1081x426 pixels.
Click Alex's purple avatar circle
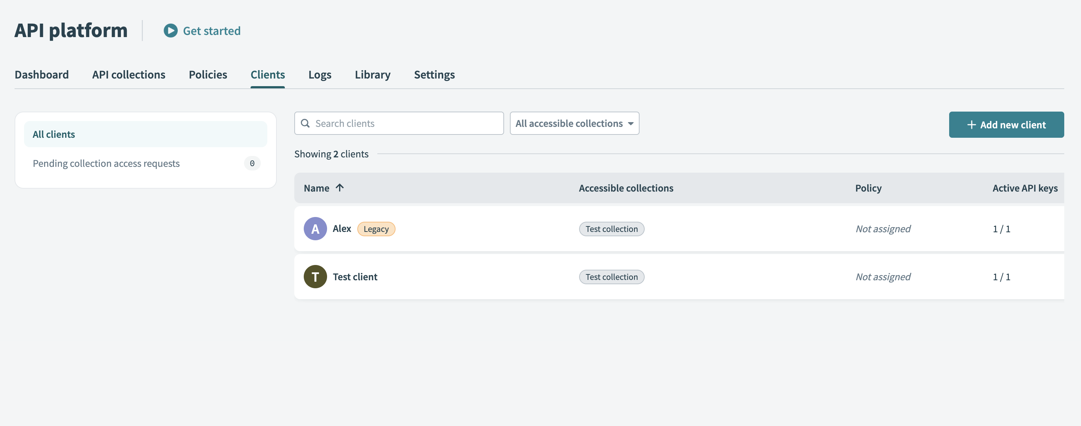315,229
